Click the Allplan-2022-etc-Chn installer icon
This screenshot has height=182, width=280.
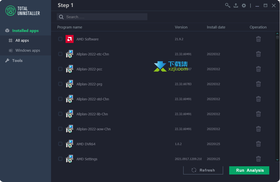[x=70, y=54]
